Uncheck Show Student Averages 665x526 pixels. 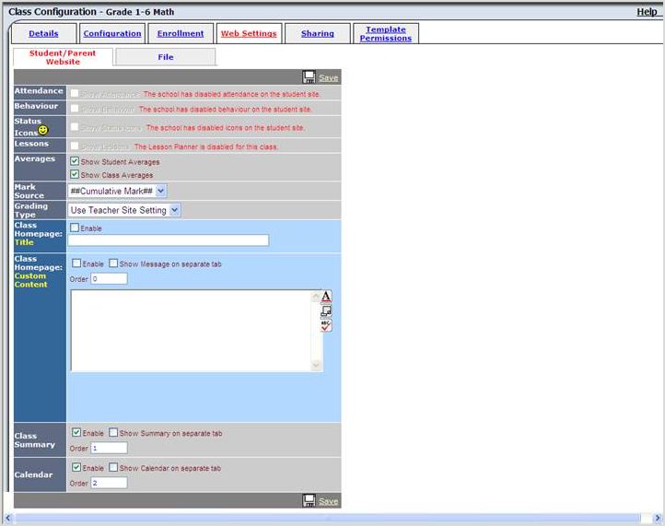click(x=75, y=161)
